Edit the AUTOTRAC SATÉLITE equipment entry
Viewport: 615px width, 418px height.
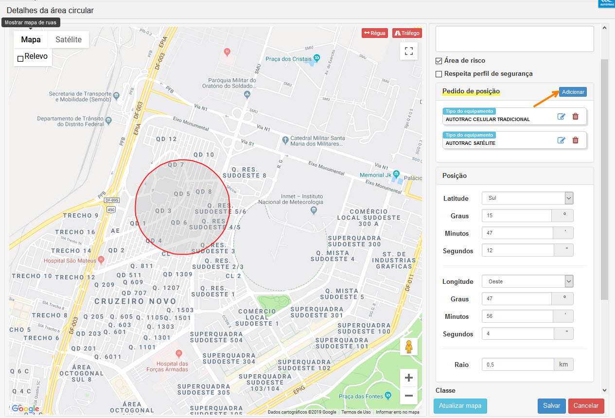coord(562,140)
